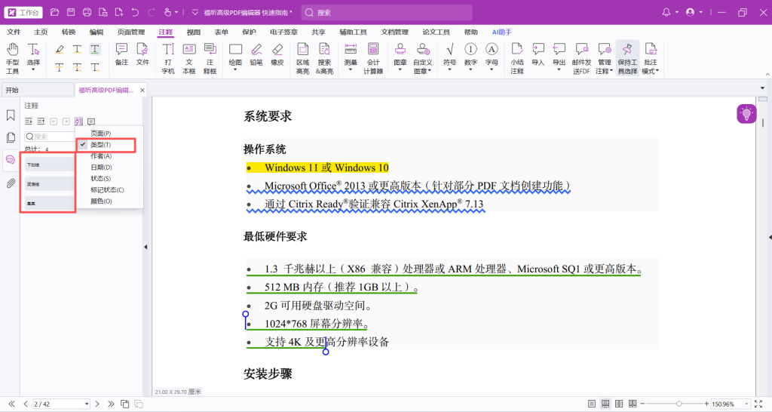Toggle 保持工具选择 keep tool selected
Screen dimensions: 772x412
point(627,57)
